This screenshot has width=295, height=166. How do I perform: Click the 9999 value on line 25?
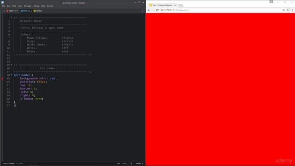tap(39, 99)
